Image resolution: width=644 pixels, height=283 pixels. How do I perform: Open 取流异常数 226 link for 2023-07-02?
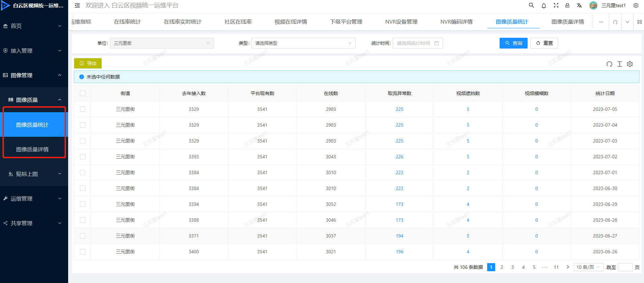pyautogui.click(x=399, y=157)
